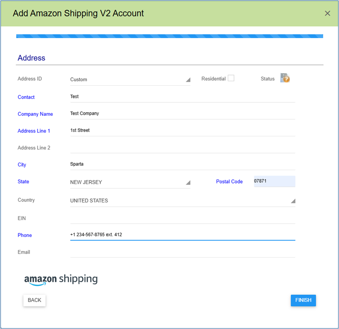Image resolution: width=339 pixels, height=329 pixels.
Task: Click the address Status help icon
Action: point(285,78)
